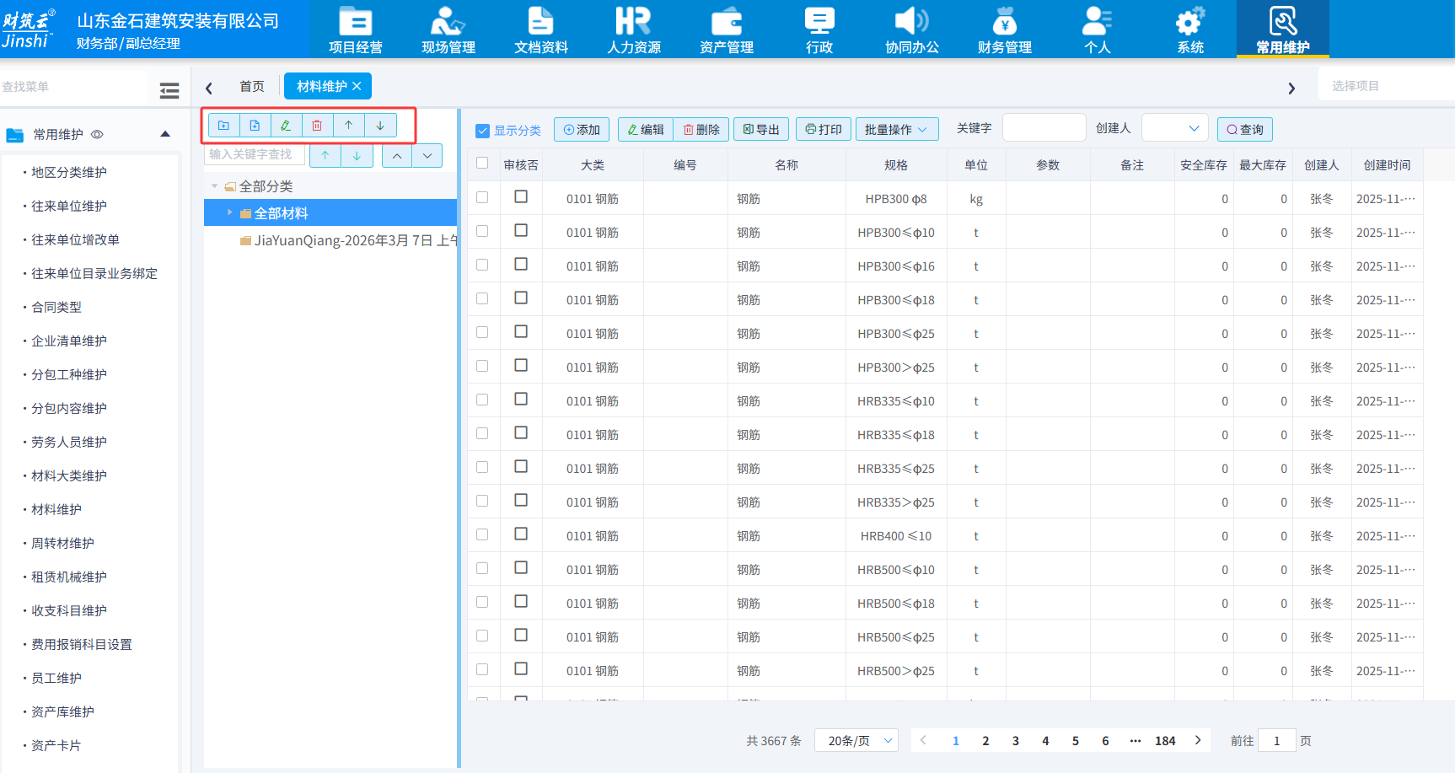
Task: Toggle 审核否 checkbox for HPB300≤φ16 row
Action: (521, 264)
